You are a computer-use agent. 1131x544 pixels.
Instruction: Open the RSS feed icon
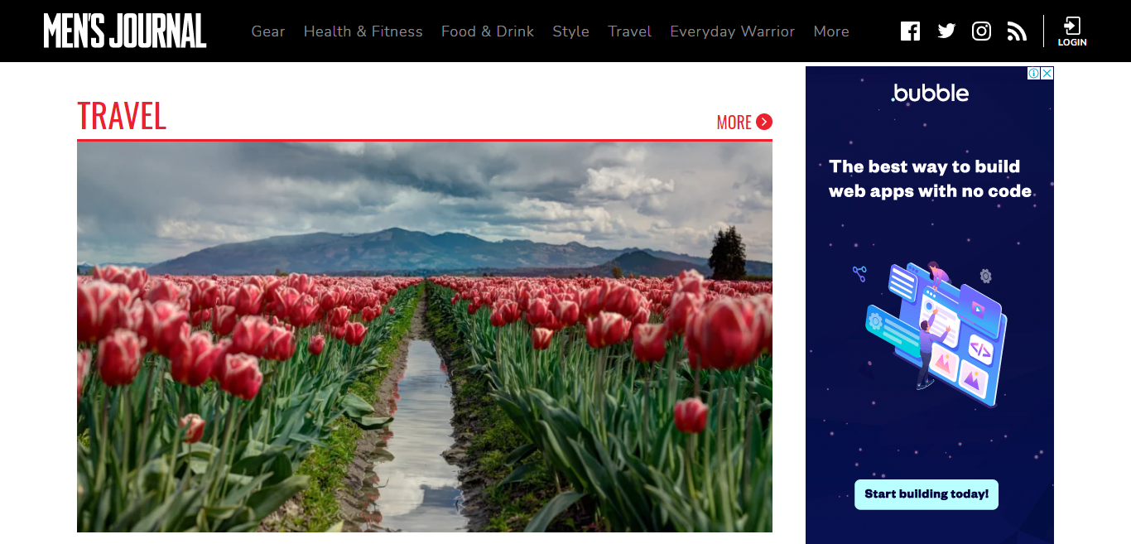pyautogui.click(x=1017, y=31)
